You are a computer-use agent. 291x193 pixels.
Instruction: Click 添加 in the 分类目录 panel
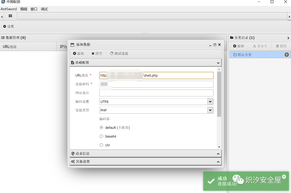(239, 46)
